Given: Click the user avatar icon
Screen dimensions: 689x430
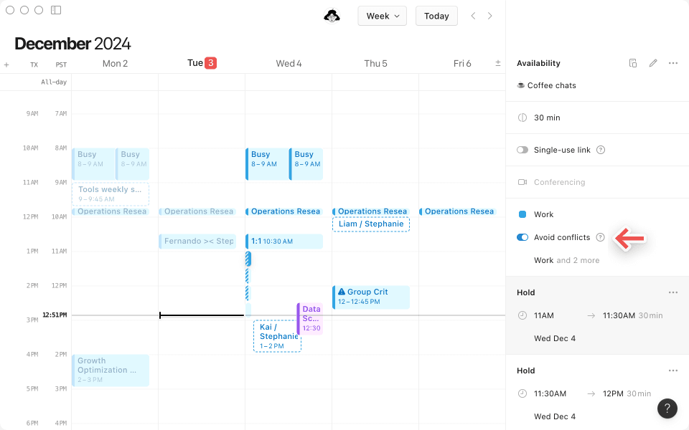Looking at the screenshot, I should pos(332,16).
